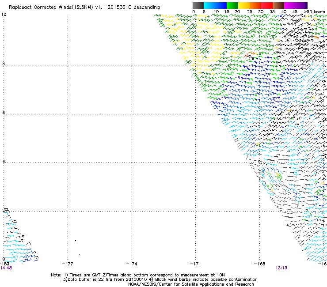
Task: Click the '5' legend scale label
Action: 204,12
